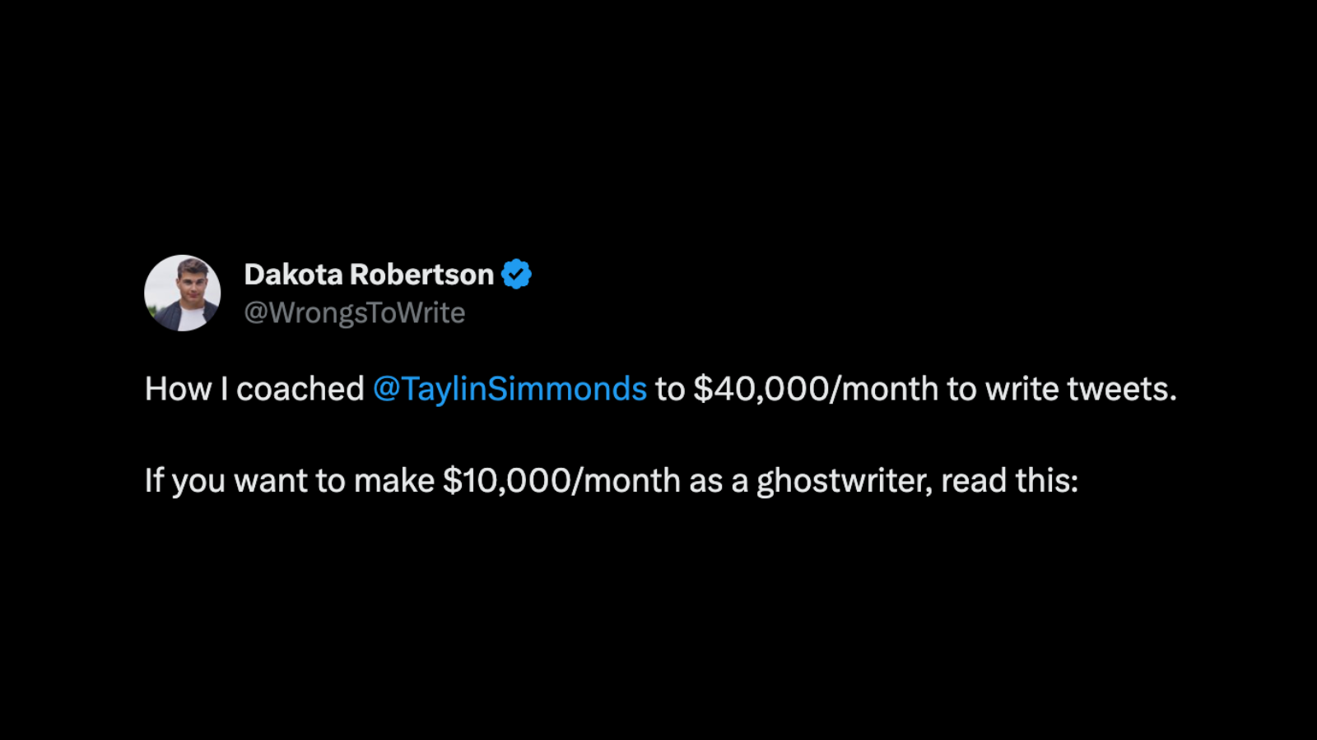Click the word "make" in the second sentence
Screen dimensions: 1317x740
coord(393,480)
